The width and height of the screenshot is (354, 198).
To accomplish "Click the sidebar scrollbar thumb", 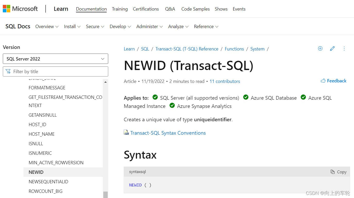I will pyautogui.click(x=105, y=195).
